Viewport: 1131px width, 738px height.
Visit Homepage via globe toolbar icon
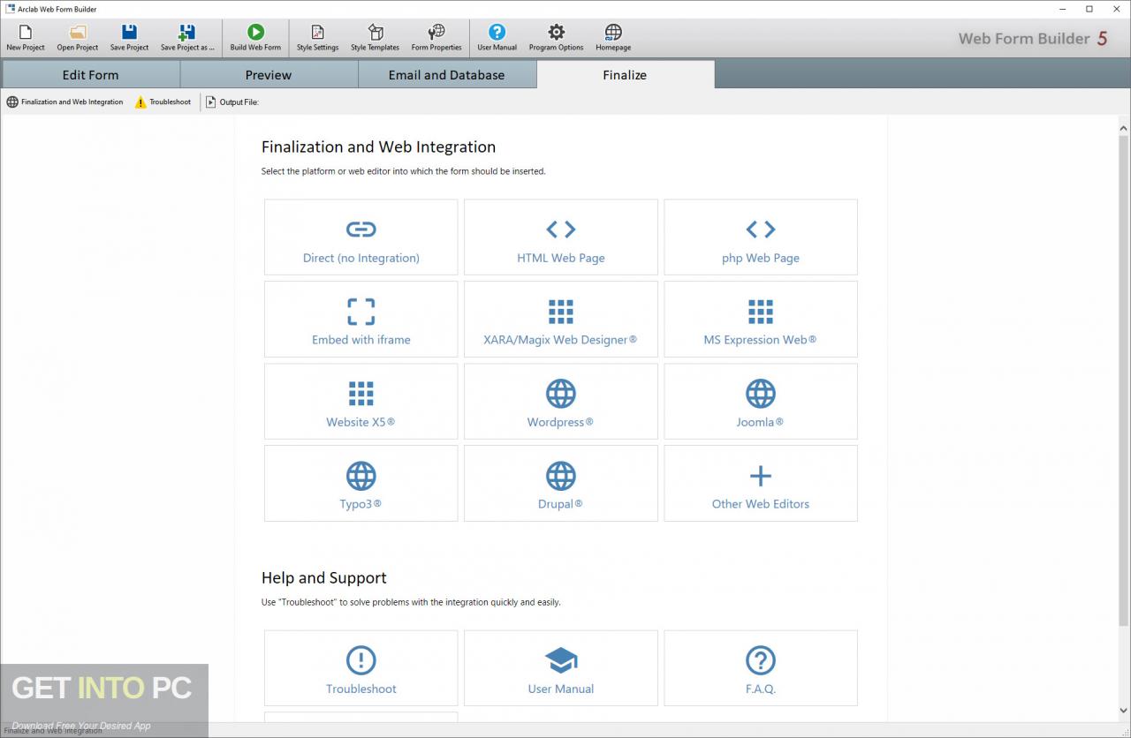pyautogui.click(x=613, y=38)
